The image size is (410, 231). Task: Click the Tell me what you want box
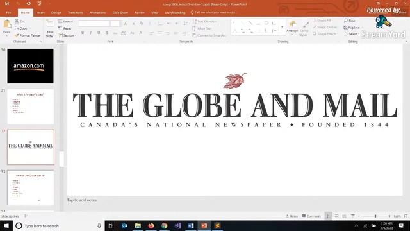[x=214, y=12]
